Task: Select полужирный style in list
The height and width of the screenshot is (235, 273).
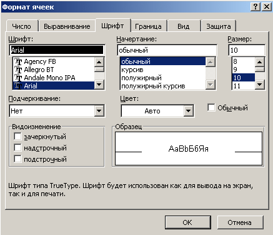Action: [x=163, y=78]
